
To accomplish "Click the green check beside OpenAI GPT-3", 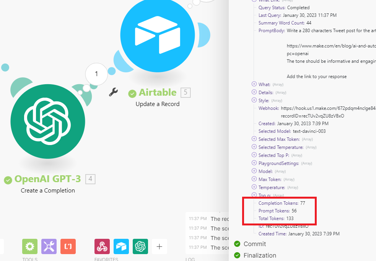I will pos(8,180).
